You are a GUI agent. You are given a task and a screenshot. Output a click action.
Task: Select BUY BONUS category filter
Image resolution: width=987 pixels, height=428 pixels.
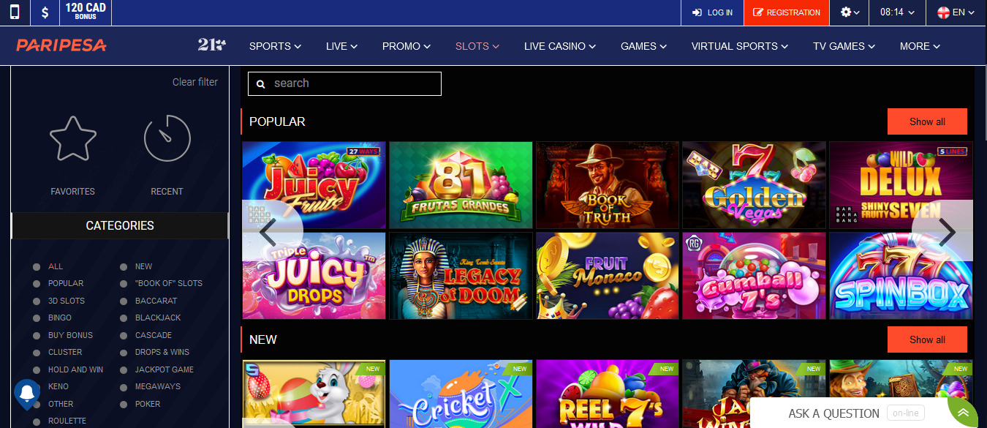click(70, 335)
